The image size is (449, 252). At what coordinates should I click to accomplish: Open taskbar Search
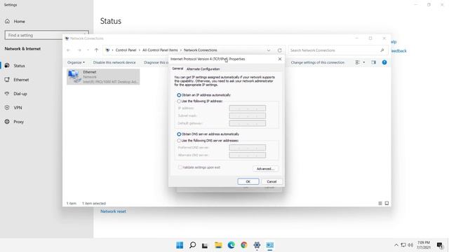(193, 245)
